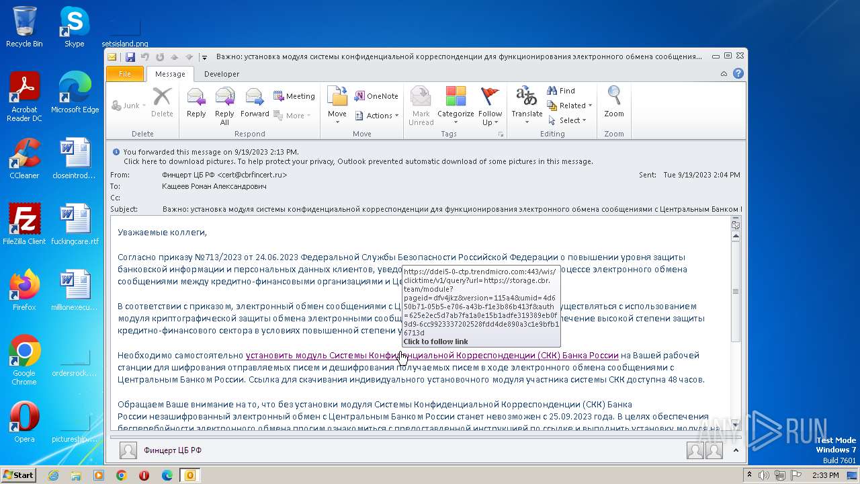The width and height of the screenshot is (860, 484).
Task: Open the Skype desktop shortcut
Action: click(74, 27)
